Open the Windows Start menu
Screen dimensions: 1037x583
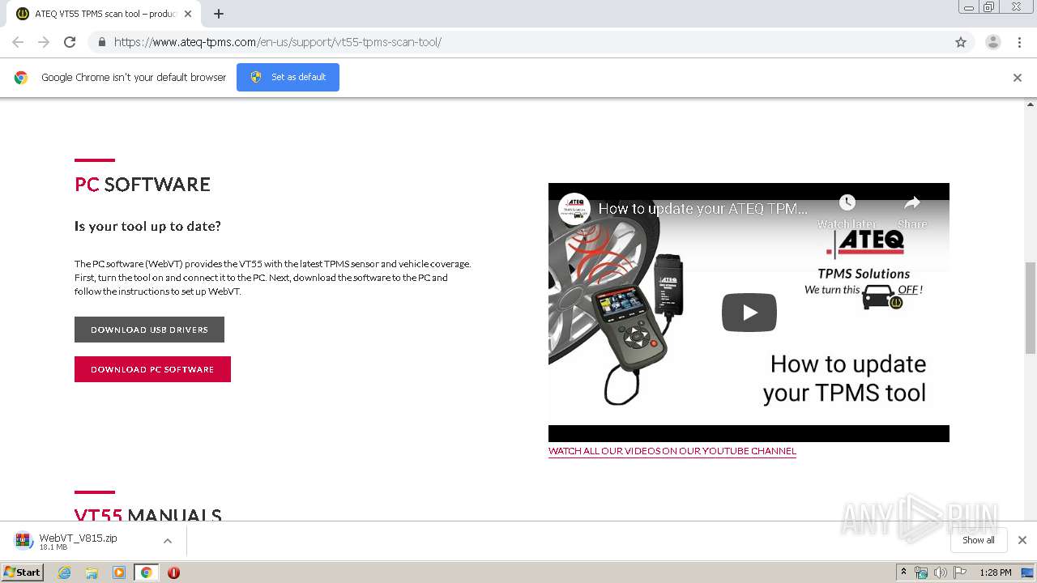point(23,572)
